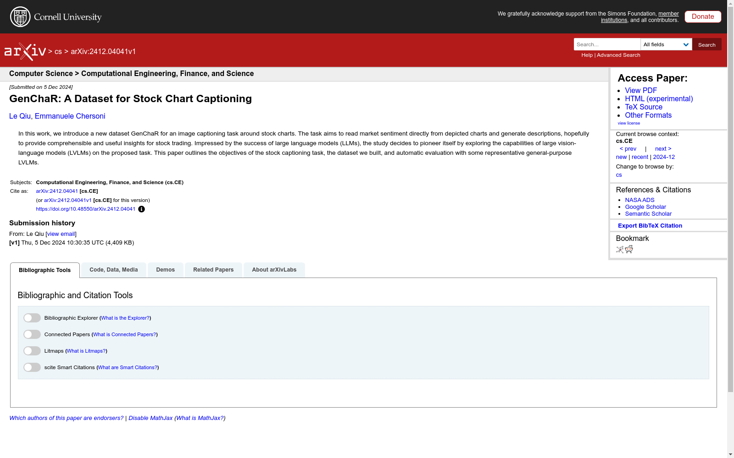Click the view email link
This screenshot has height=458, width=734.
tap(61, 234)
